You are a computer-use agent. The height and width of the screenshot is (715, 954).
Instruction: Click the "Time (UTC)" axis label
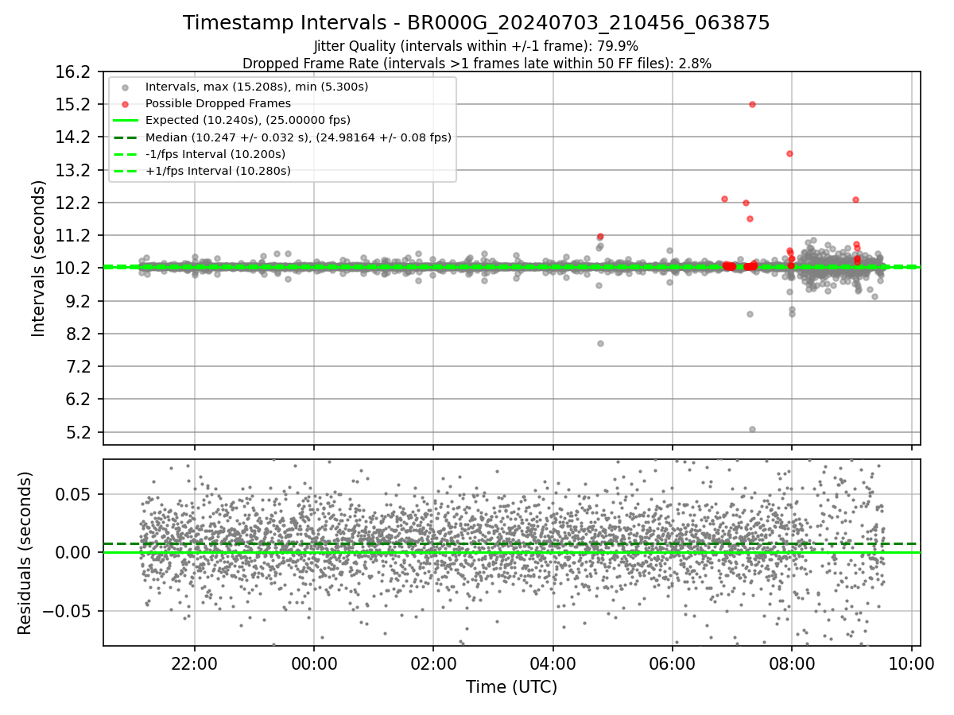(x=511, y=687)
